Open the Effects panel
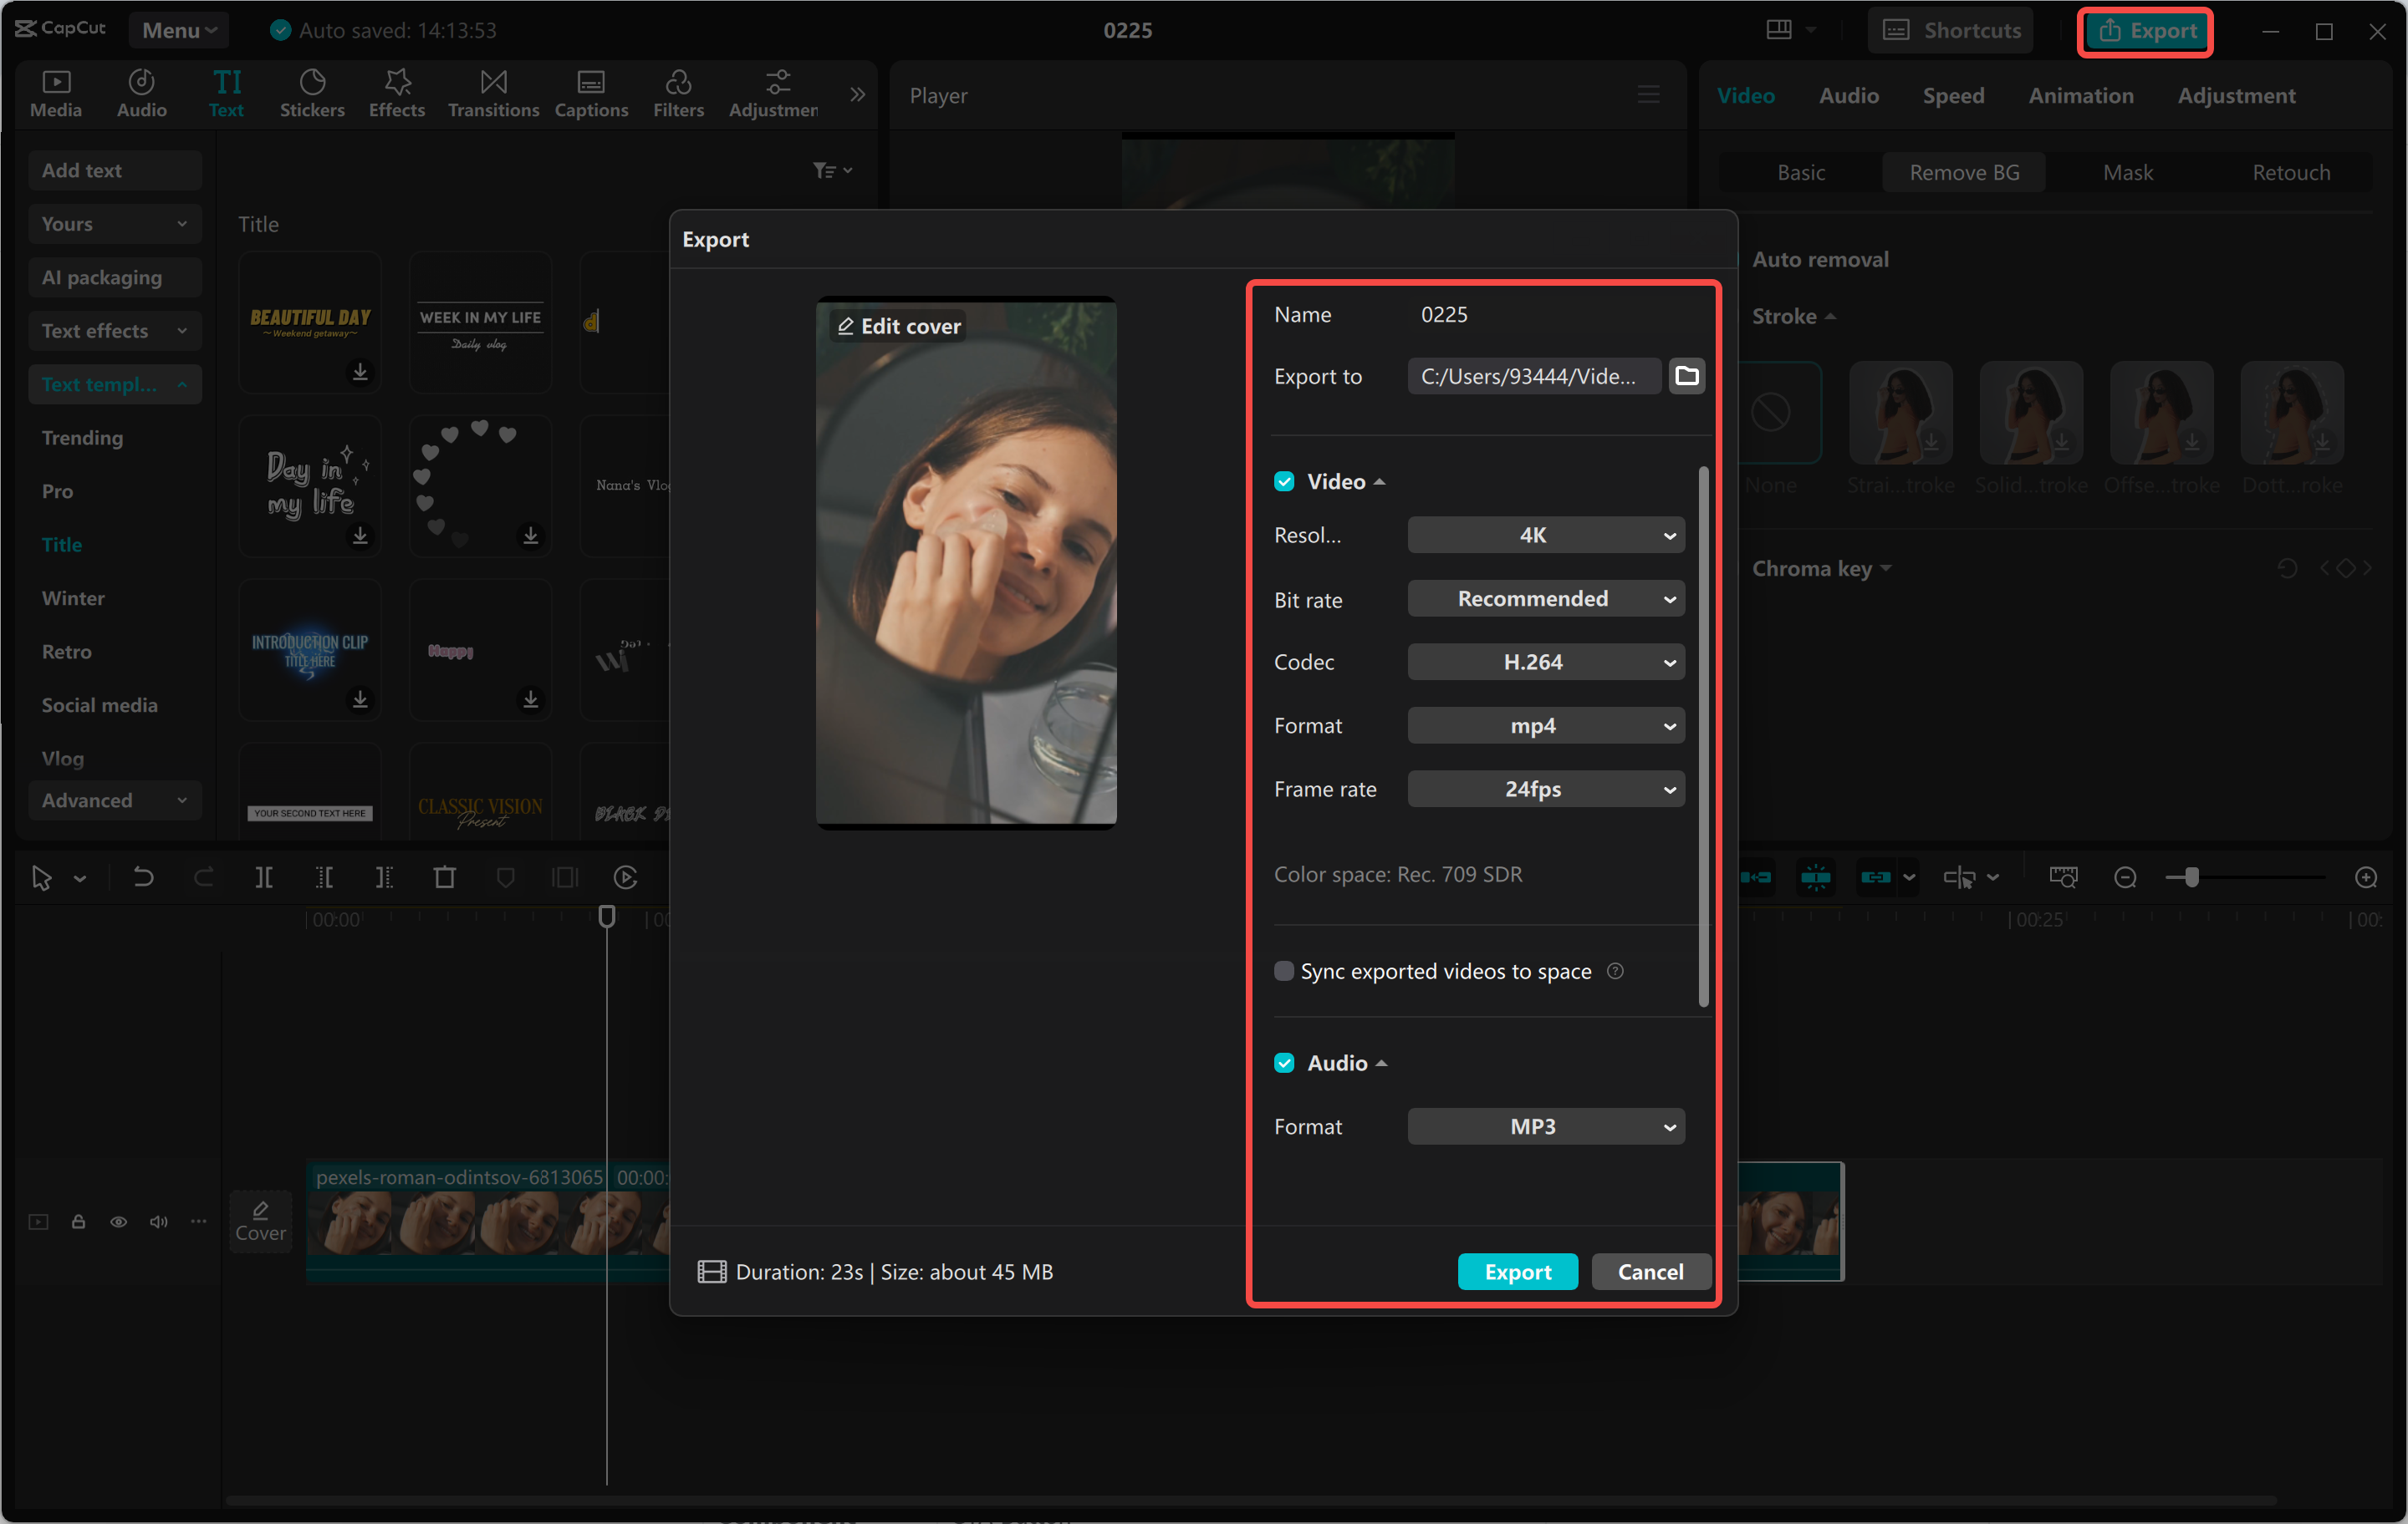Viewport: 2408px width, 1524px height. 396,93
